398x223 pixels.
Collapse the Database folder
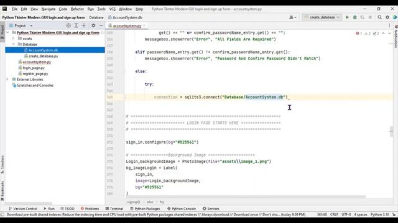coord(13,44)
